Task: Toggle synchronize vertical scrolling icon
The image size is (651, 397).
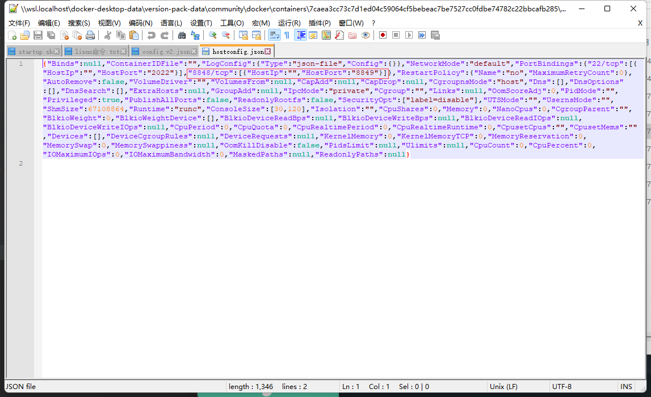Action: (243, 35)
